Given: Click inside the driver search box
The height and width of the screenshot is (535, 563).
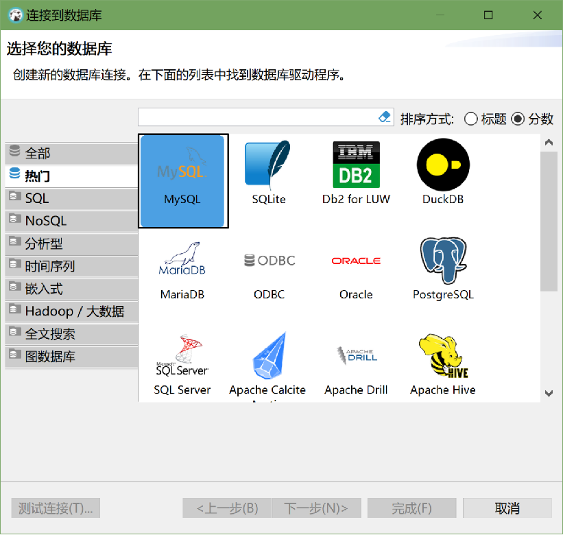Looking at the screenshot, I should [261, 117].
